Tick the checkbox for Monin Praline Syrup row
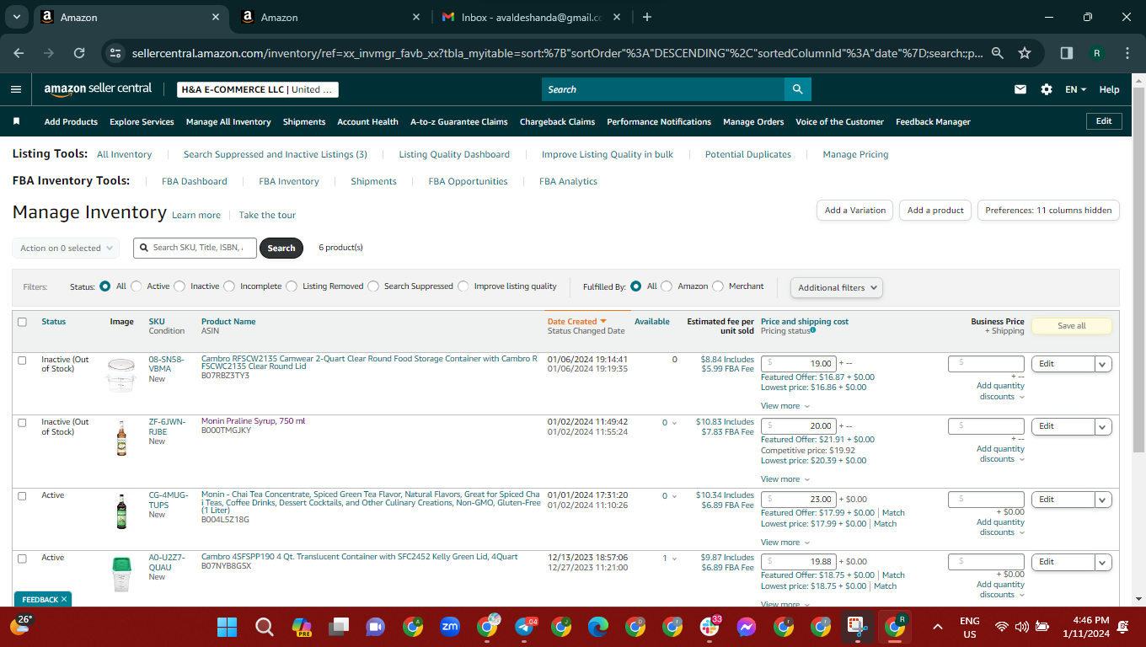This screenshot has height=647, width=1146. click(x=23, y=423)
